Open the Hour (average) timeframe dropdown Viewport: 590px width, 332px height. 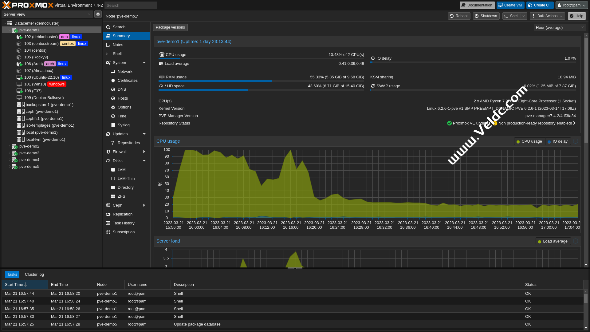pyautogui.click(x=559, y=28)
